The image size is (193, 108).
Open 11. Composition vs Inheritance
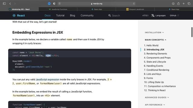pyautogui.click(x=160, y=86)
